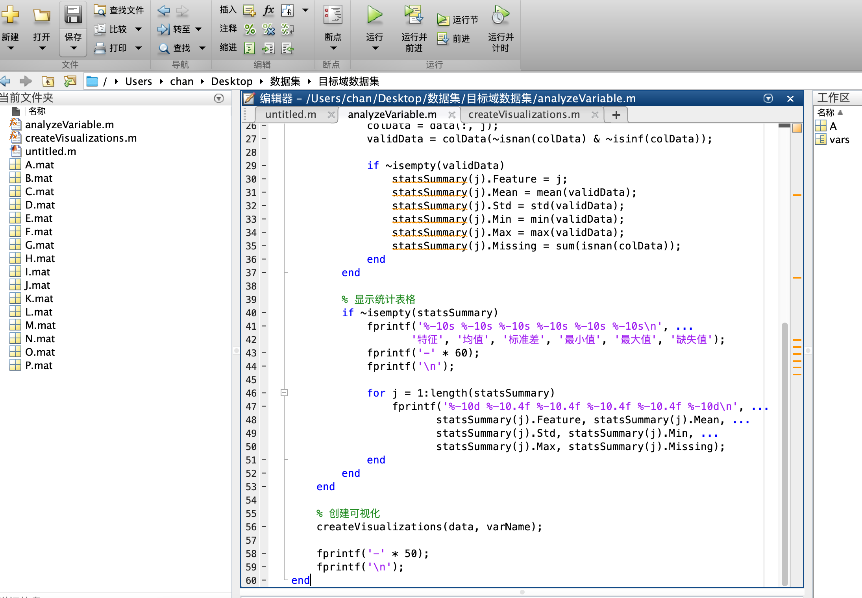Click the browse for folder icon
Screen dimensions: 862x598
coord(70,81)
